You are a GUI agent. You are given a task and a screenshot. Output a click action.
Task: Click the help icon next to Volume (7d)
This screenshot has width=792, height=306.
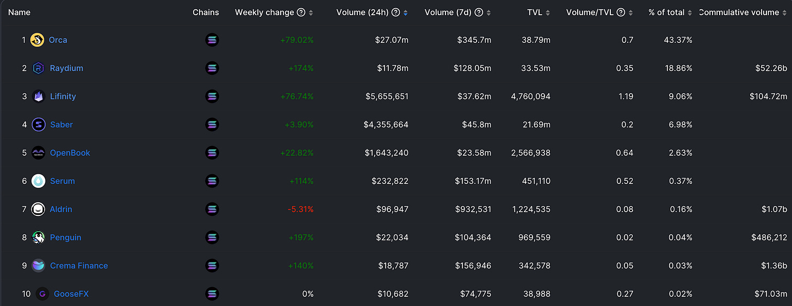(479, 12)
